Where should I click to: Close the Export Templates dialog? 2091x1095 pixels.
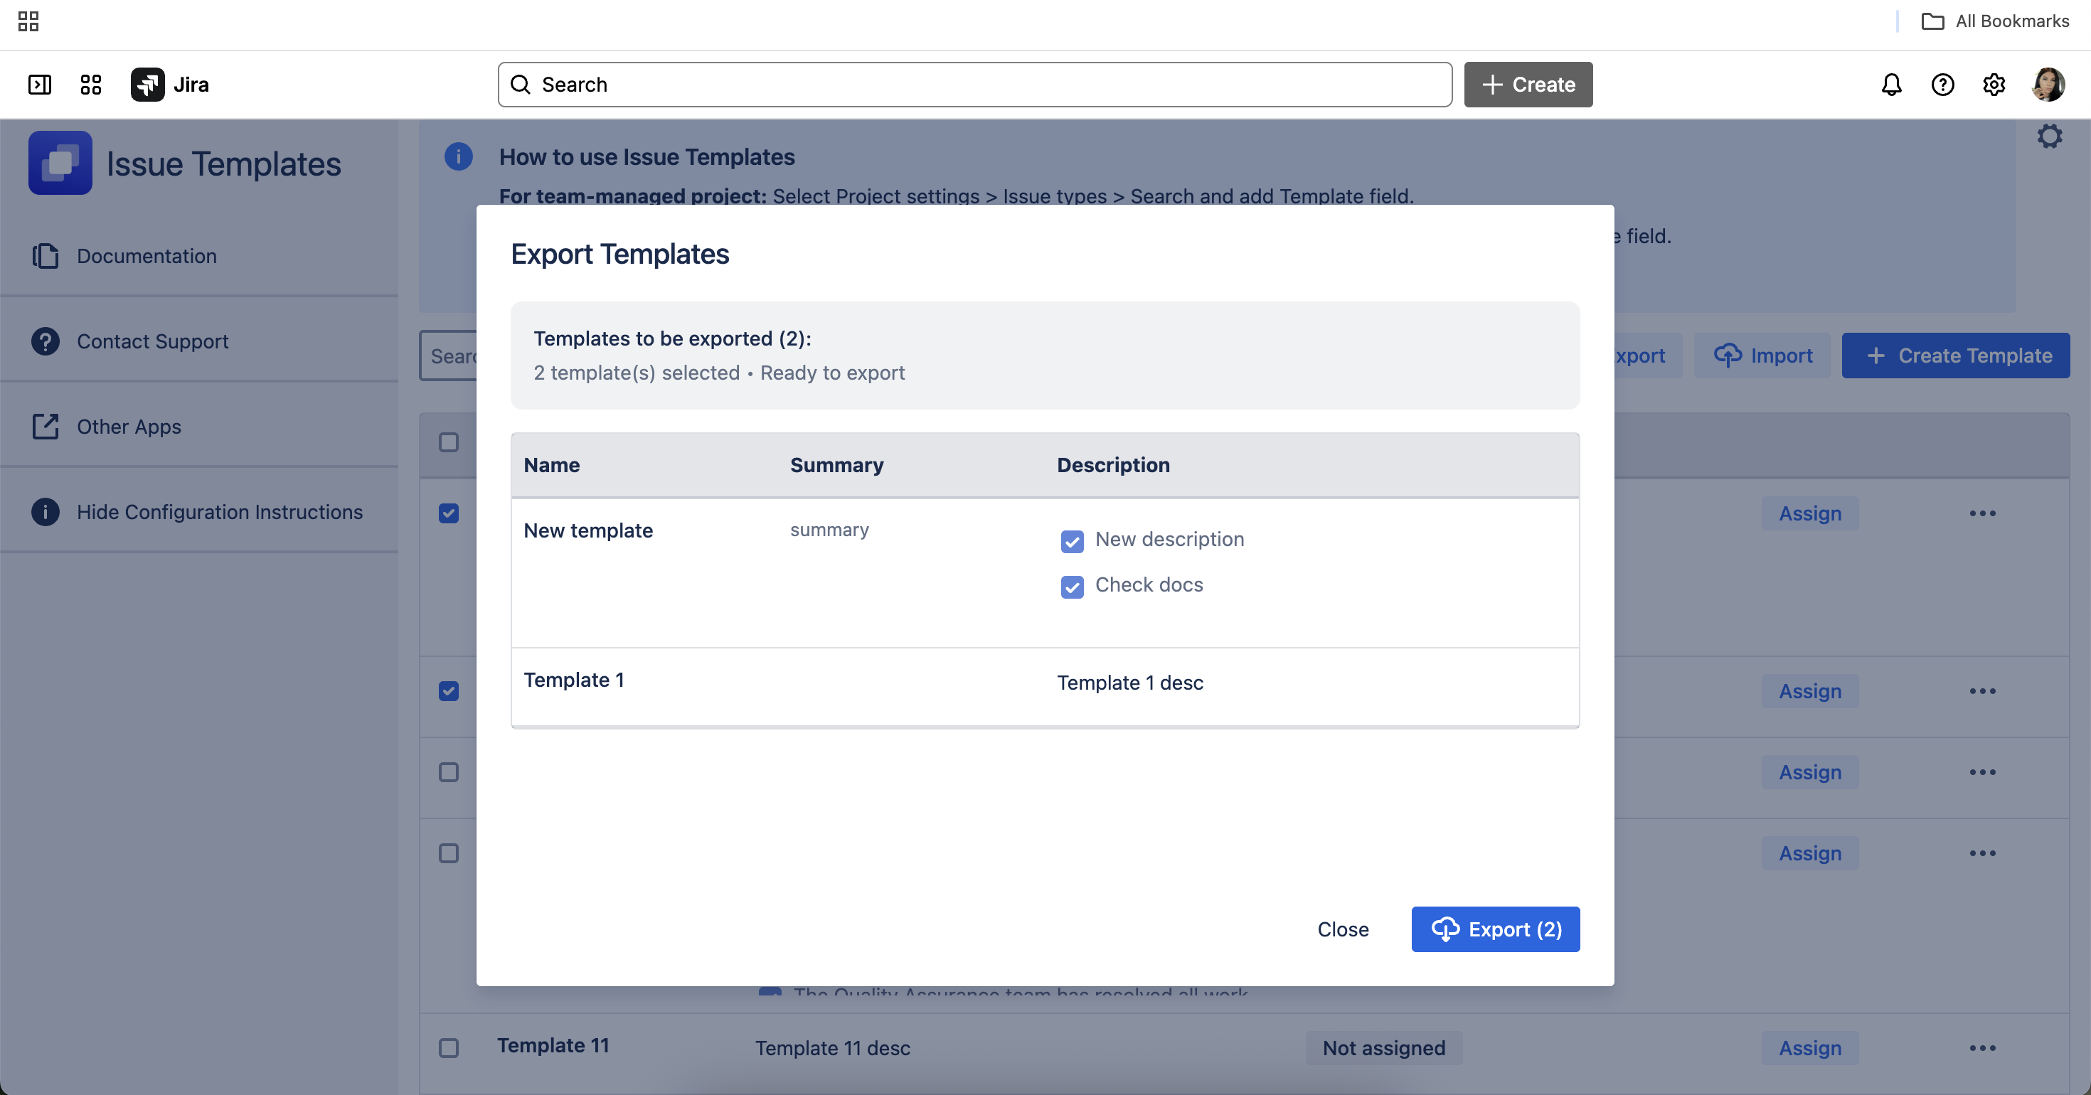(x=1343, y=929)
